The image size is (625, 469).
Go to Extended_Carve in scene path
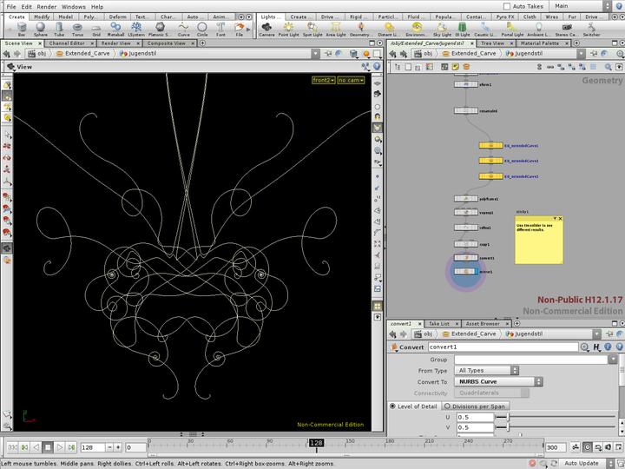[83, 54]
